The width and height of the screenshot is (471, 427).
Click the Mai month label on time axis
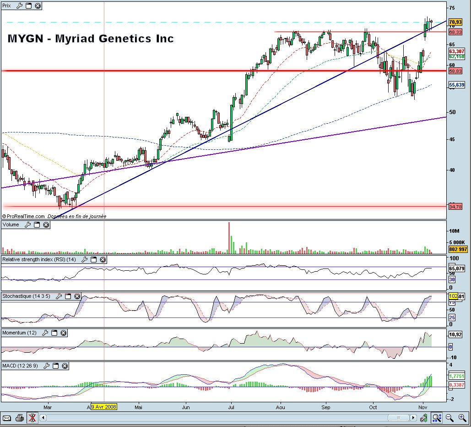click(138, 407)
